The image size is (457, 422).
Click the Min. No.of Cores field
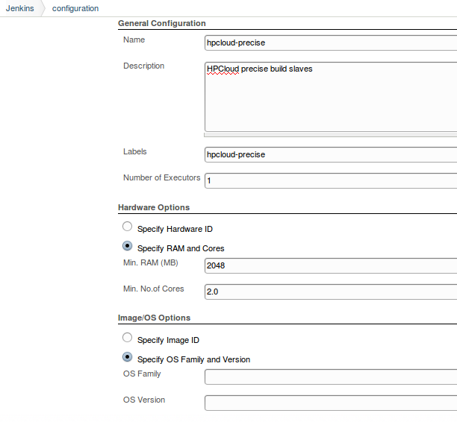pos(330,292)
